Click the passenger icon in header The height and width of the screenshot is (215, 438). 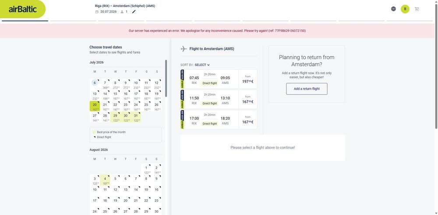(x=122, y=12)
